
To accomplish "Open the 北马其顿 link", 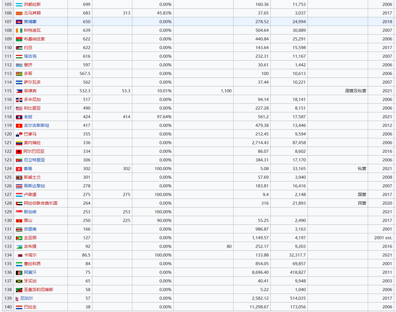I will pos(32,13).
